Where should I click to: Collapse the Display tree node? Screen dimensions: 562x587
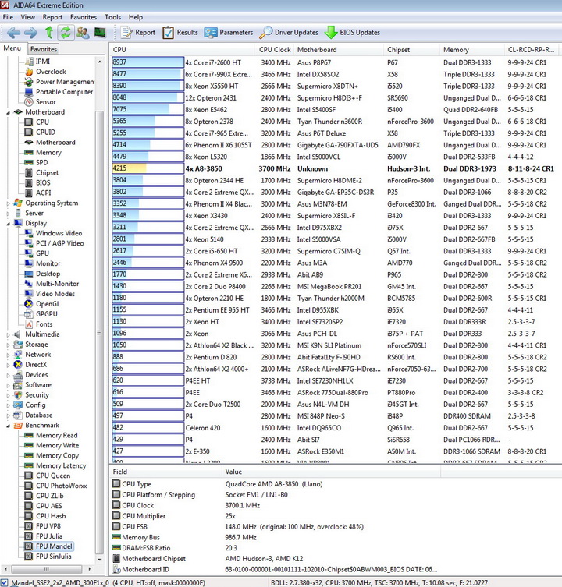point(8,224)
